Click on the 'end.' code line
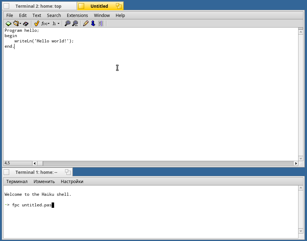 (x=10, y=46)
